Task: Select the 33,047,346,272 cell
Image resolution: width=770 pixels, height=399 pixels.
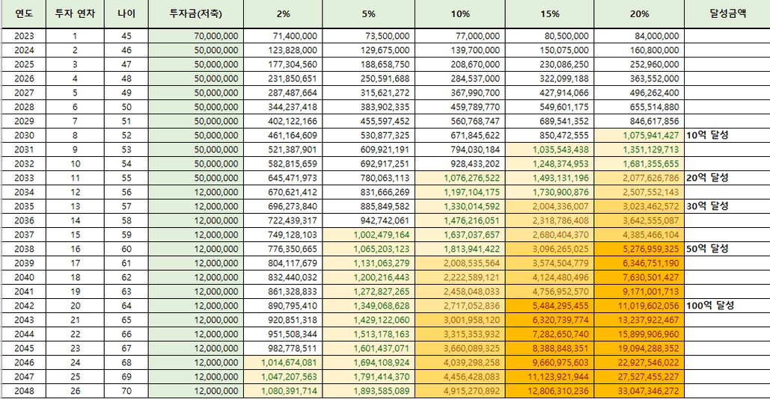Action: point(639,392)
